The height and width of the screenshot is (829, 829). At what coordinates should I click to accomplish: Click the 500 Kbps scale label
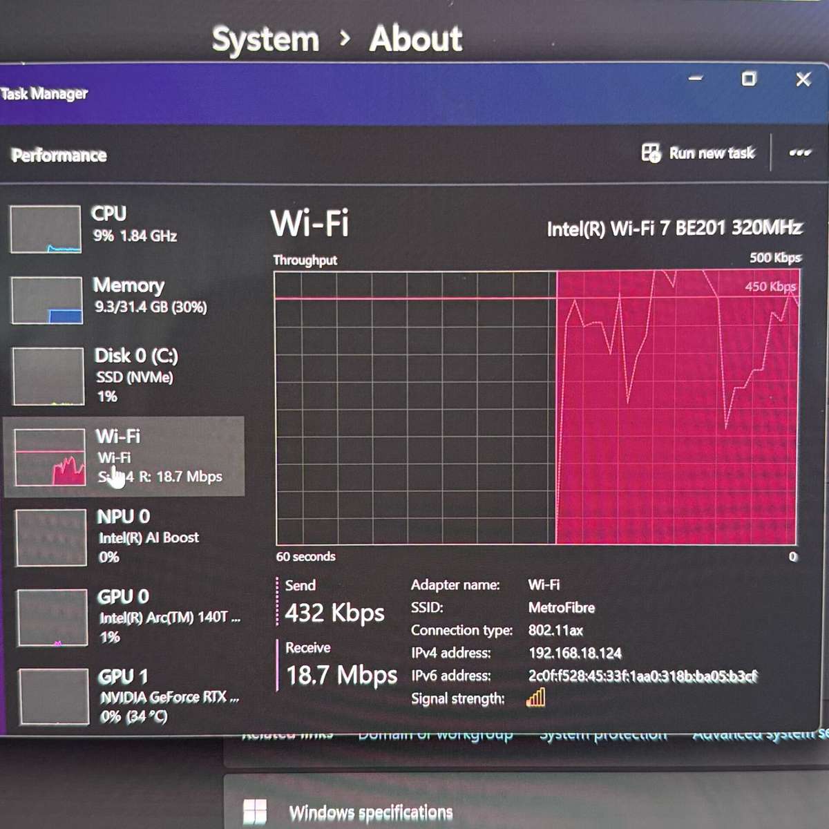click(775, 258)
